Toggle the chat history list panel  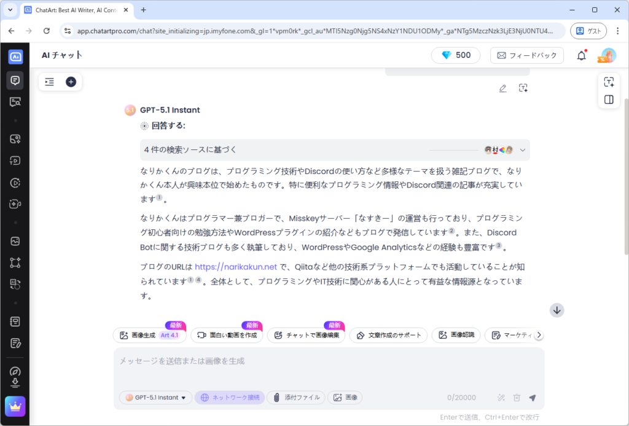click(x=50, y=82)
